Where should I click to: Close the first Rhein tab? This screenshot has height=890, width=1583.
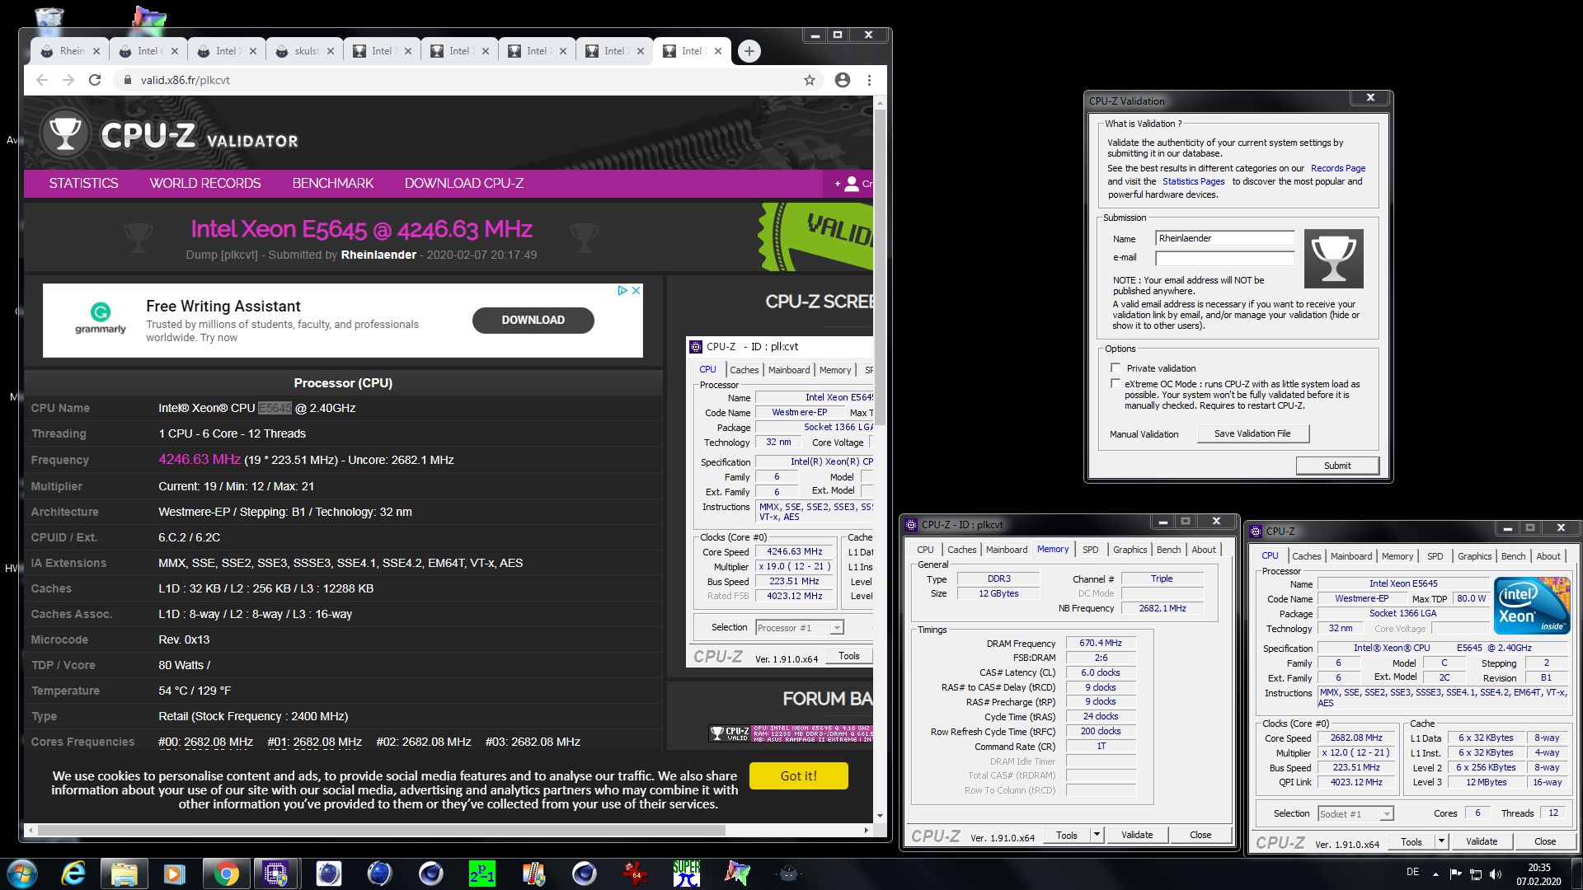[x=96, y=51]
